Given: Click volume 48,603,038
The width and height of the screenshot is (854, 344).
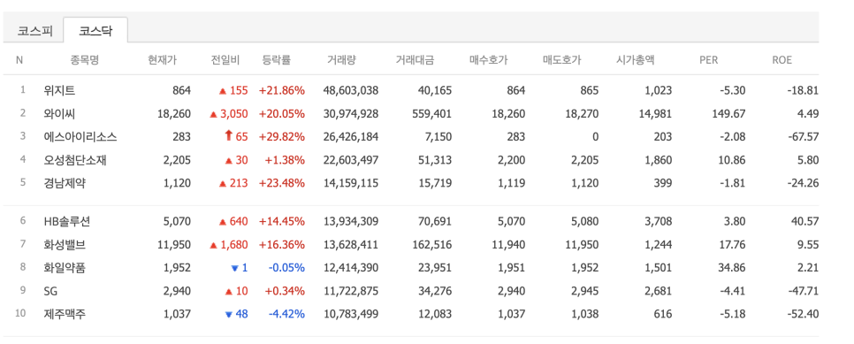Looking at the screenshot, I should [350, 90].
